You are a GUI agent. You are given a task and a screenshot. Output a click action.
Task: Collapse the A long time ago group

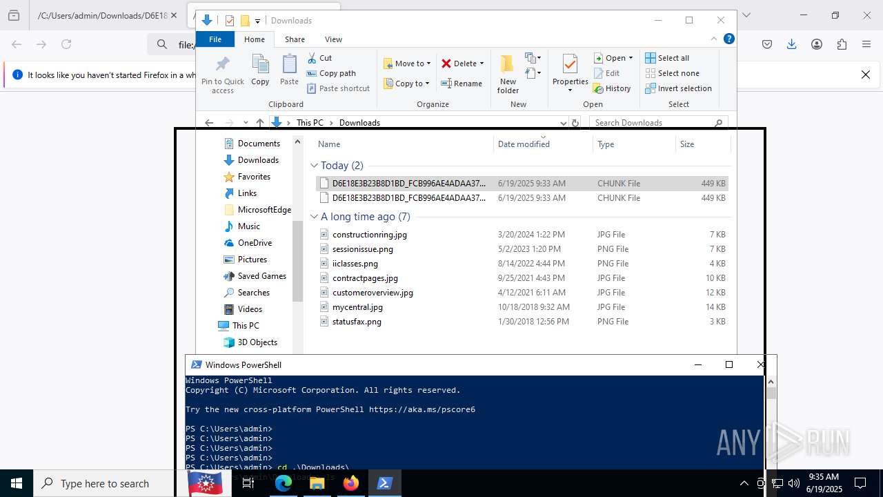(x=314, y=217)
